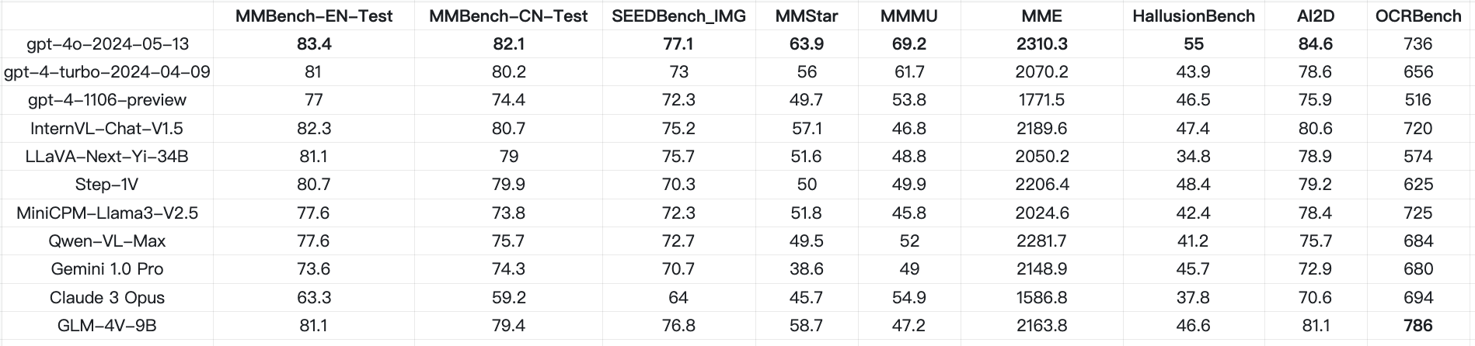This screenshot has height=346, width=1475.
Task: Select the GLM-4V-9B row label
Action: [x=107, y=326]
